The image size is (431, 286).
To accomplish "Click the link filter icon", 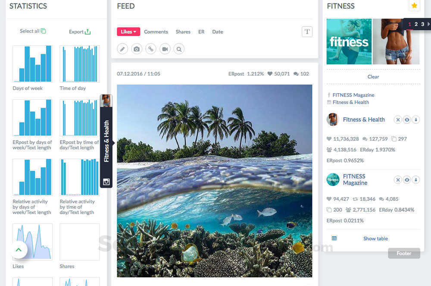I will pyautogui.click(x=151, y=49).
